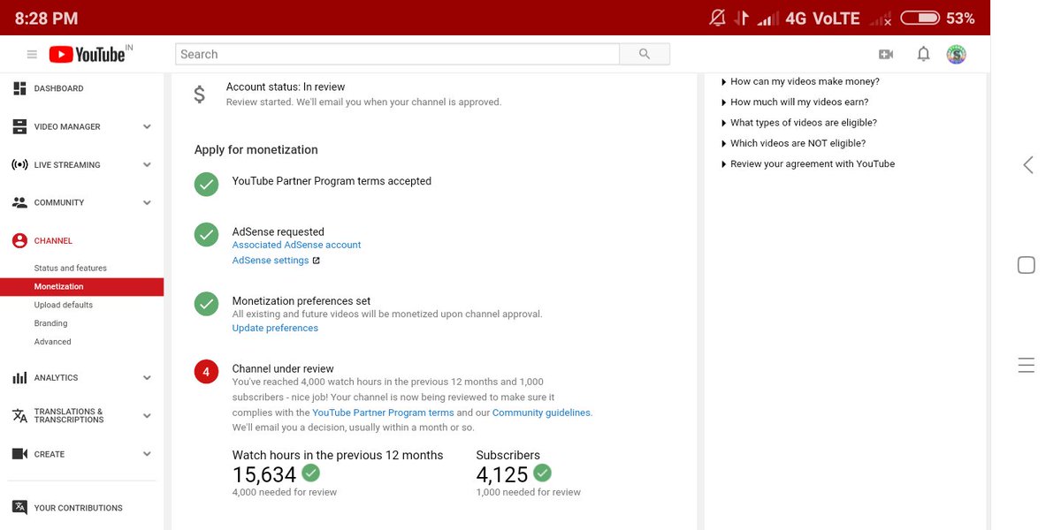Expand the Video Manager section chevron
1061x530 pixels.
(x=147, y=126)
